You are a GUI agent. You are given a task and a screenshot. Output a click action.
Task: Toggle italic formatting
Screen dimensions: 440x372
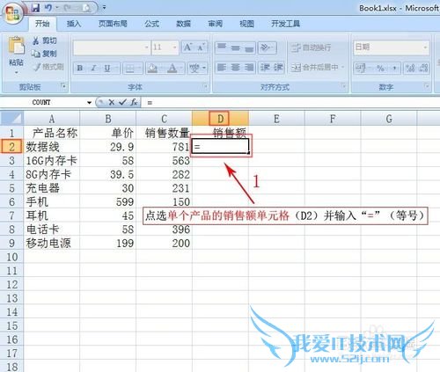pyautogui.click(x=93, y=69)
